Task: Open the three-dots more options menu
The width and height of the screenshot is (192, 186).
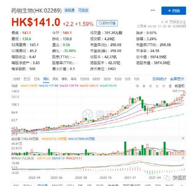Action: pos(153,10)
